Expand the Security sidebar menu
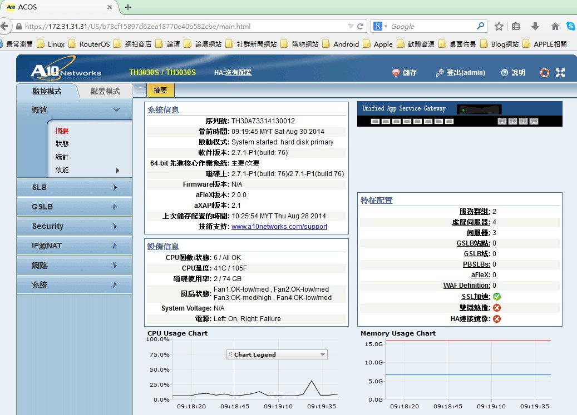 75,226
